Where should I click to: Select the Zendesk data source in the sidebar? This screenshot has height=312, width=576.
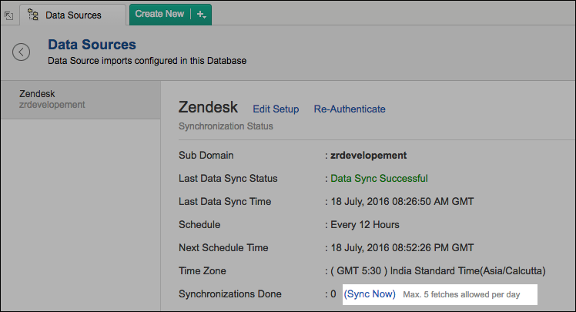click(39, 93)
